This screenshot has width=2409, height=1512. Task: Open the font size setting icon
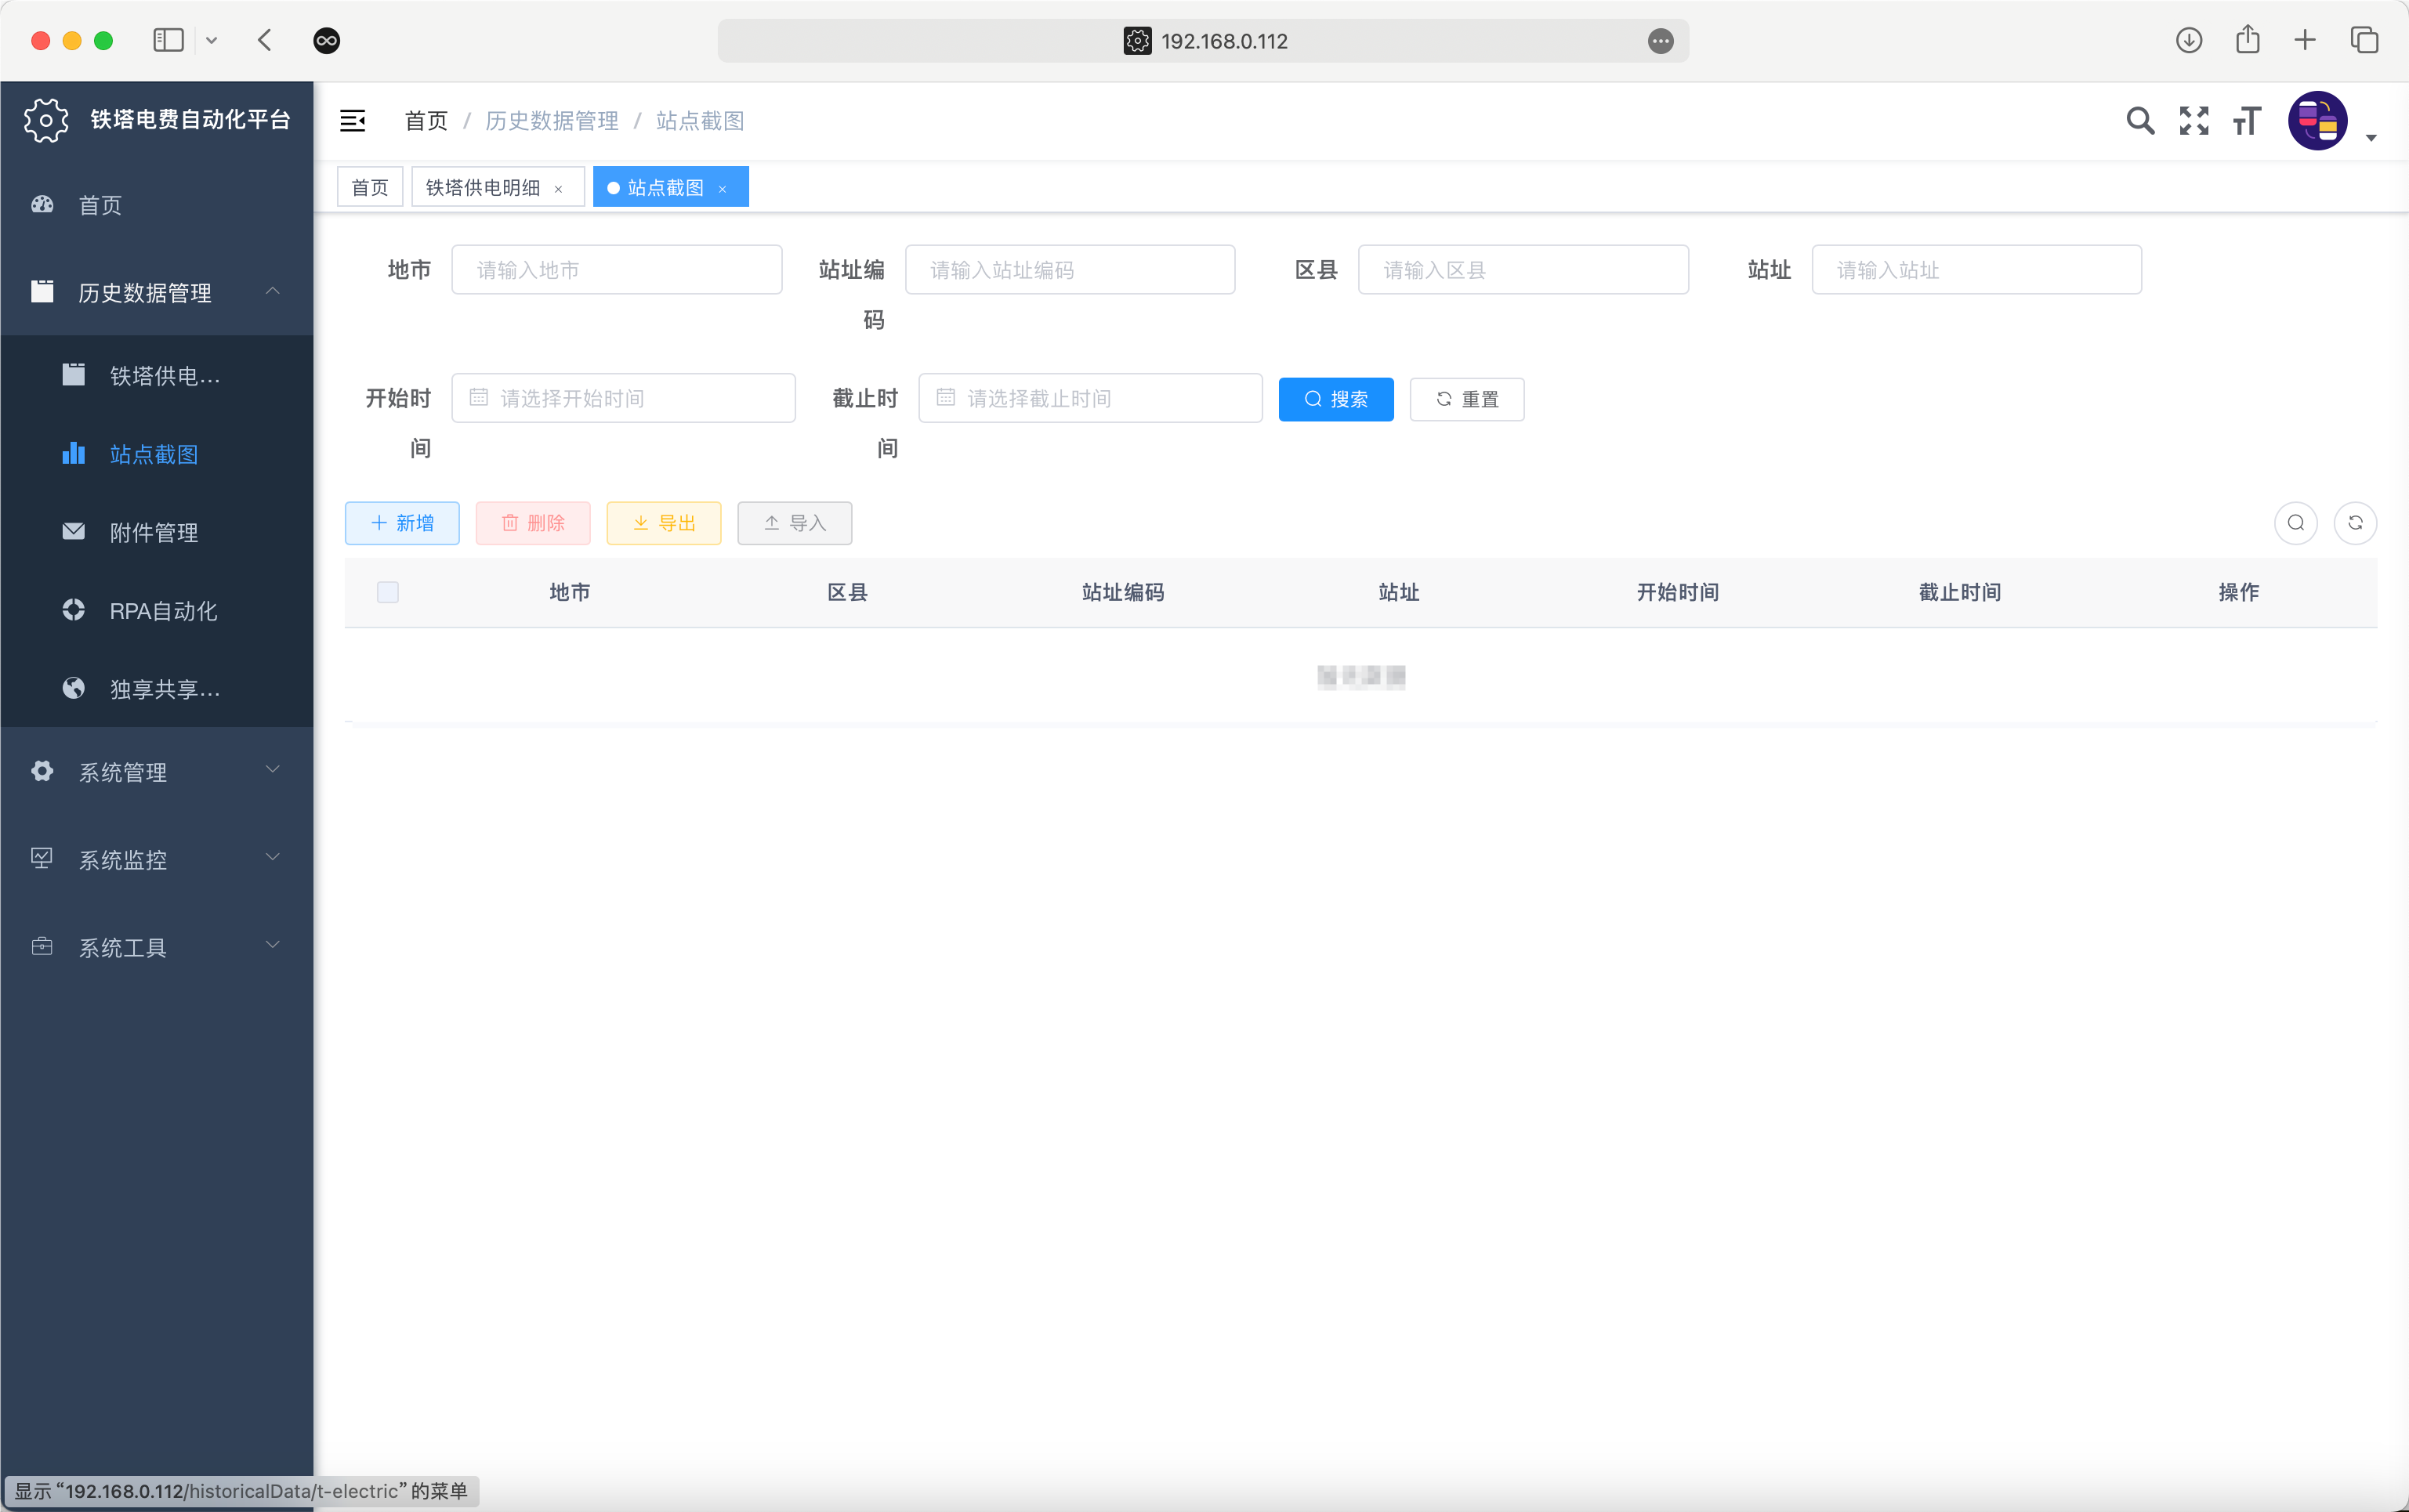2246,121
